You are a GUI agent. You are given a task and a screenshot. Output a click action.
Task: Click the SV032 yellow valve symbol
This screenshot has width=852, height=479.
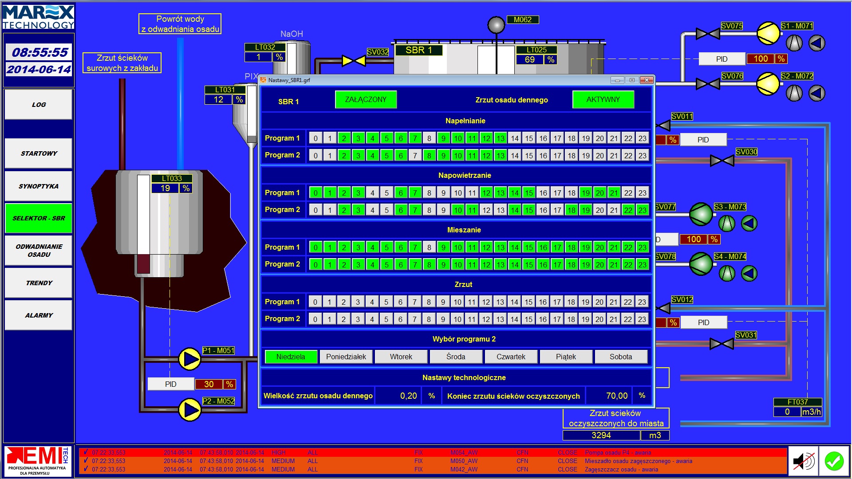pyautogui.click(x=354, y=61)
